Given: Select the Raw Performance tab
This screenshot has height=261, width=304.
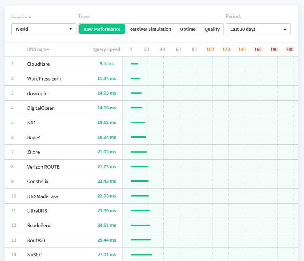Looking at the screenshot, I should 102,29.
